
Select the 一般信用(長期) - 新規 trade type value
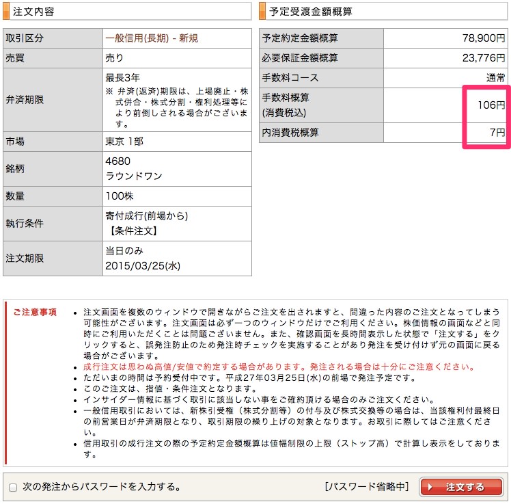pos(152,38)
